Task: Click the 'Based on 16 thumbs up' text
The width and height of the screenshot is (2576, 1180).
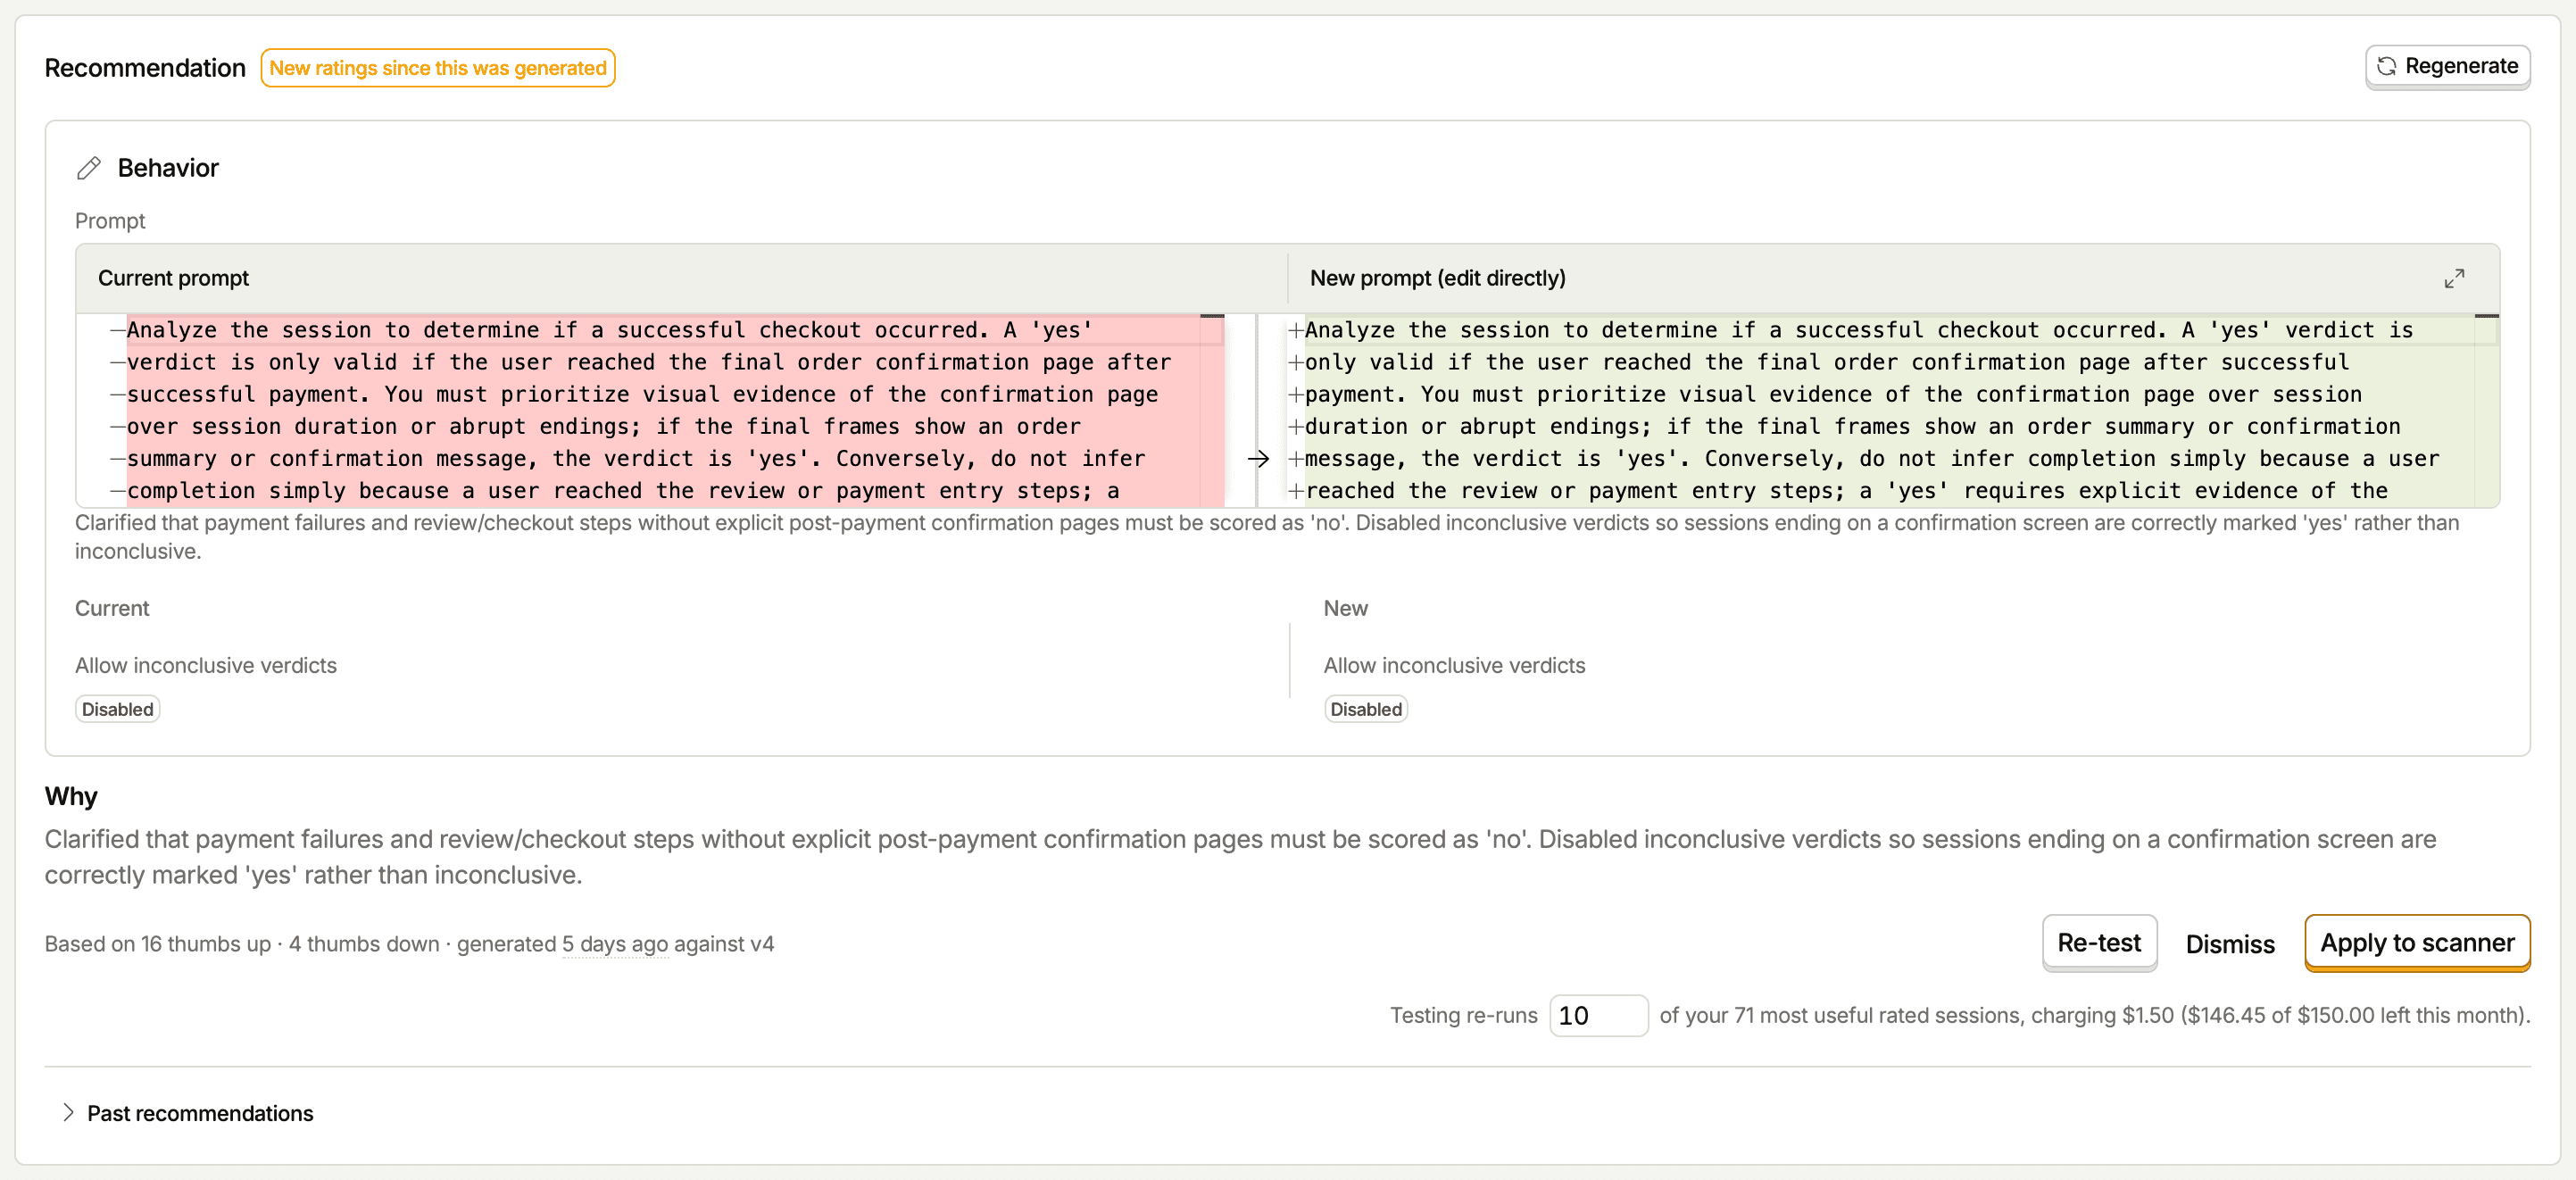Action: tap(158, 944)
